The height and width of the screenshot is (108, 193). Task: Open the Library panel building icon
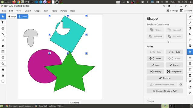(190, 75)
